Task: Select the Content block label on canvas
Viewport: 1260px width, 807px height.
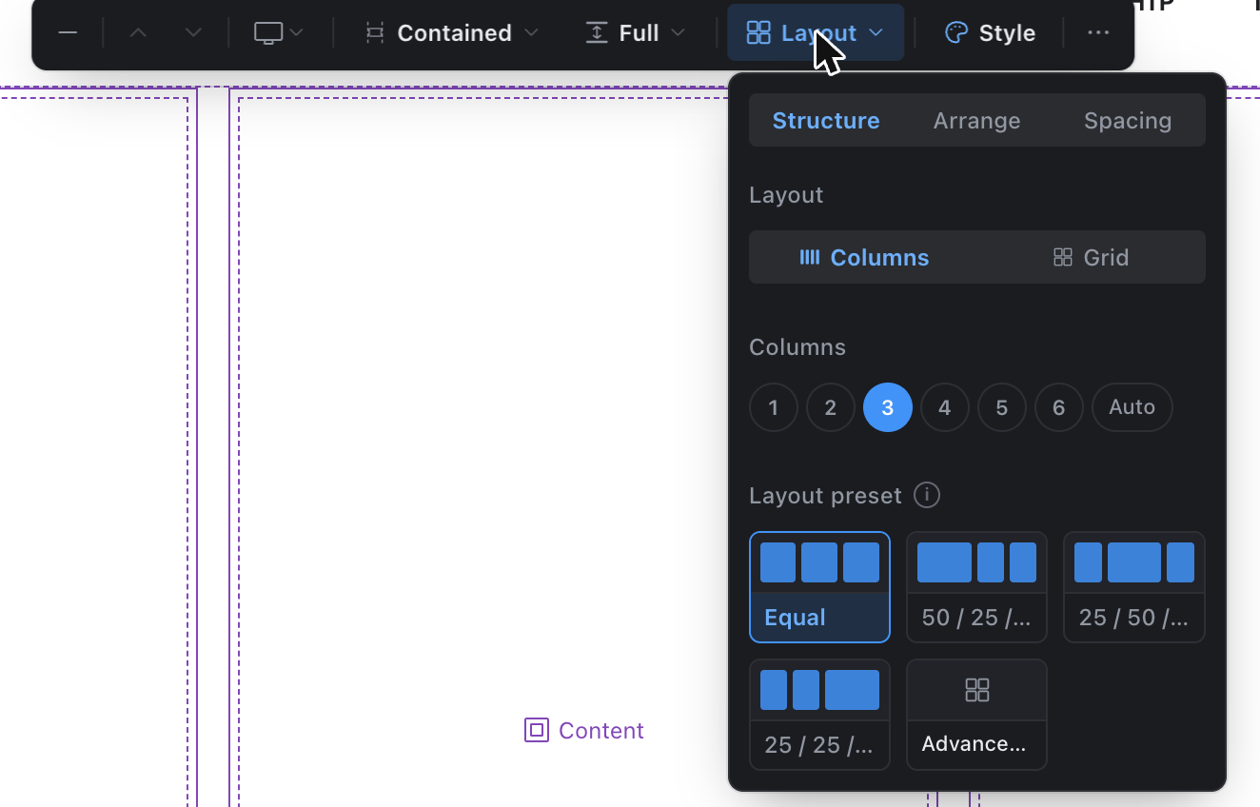Action: click(584, 731)
